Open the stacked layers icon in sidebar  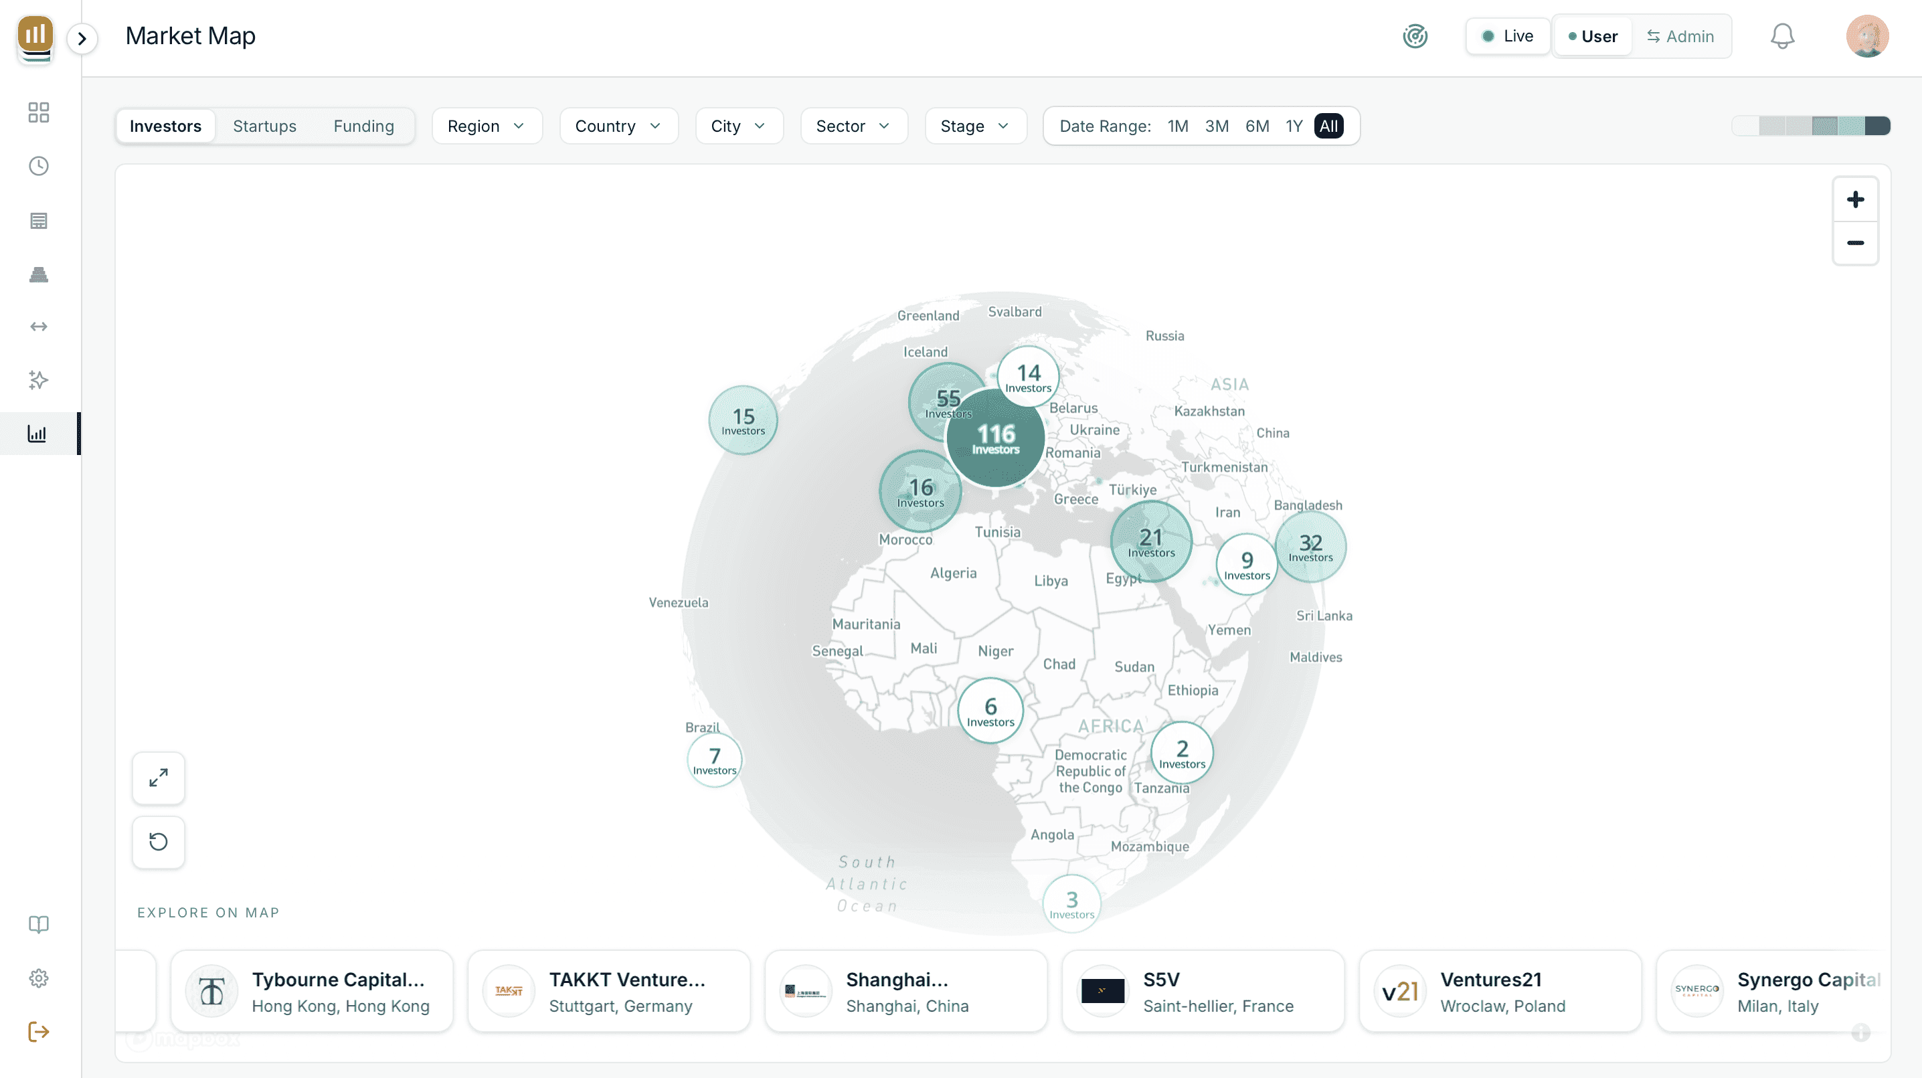39,274
